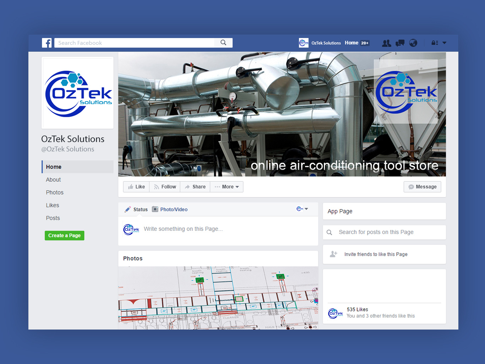485x364 pixels.
Task: Click the @OzTek Solutions handle
Action: click(x=68, y=149)
